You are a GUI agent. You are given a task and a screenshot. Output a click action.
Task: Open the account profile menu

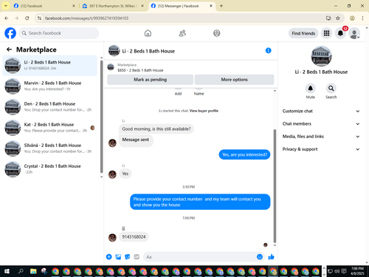[354, 34]
